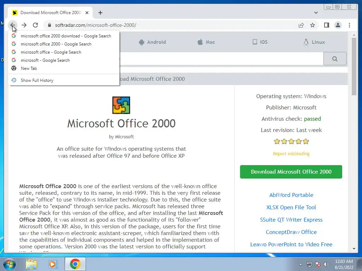The image size is (362, 271).
Task: Click the Action Center flag icon
Action: click(x=318, y=265)
